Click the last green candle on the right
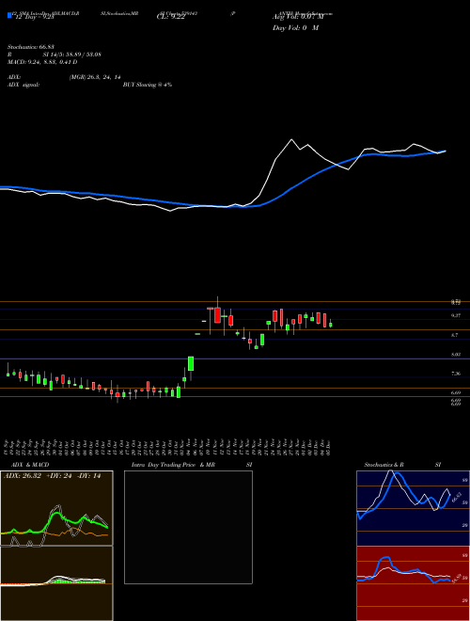The image size is (470, 621). click(331, 325)
